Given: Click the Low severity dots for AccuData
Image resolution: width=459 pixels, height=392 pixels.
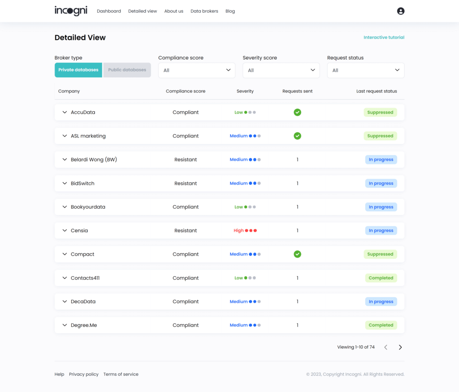Looking at the screenshot, I should (x=250, y=112).
